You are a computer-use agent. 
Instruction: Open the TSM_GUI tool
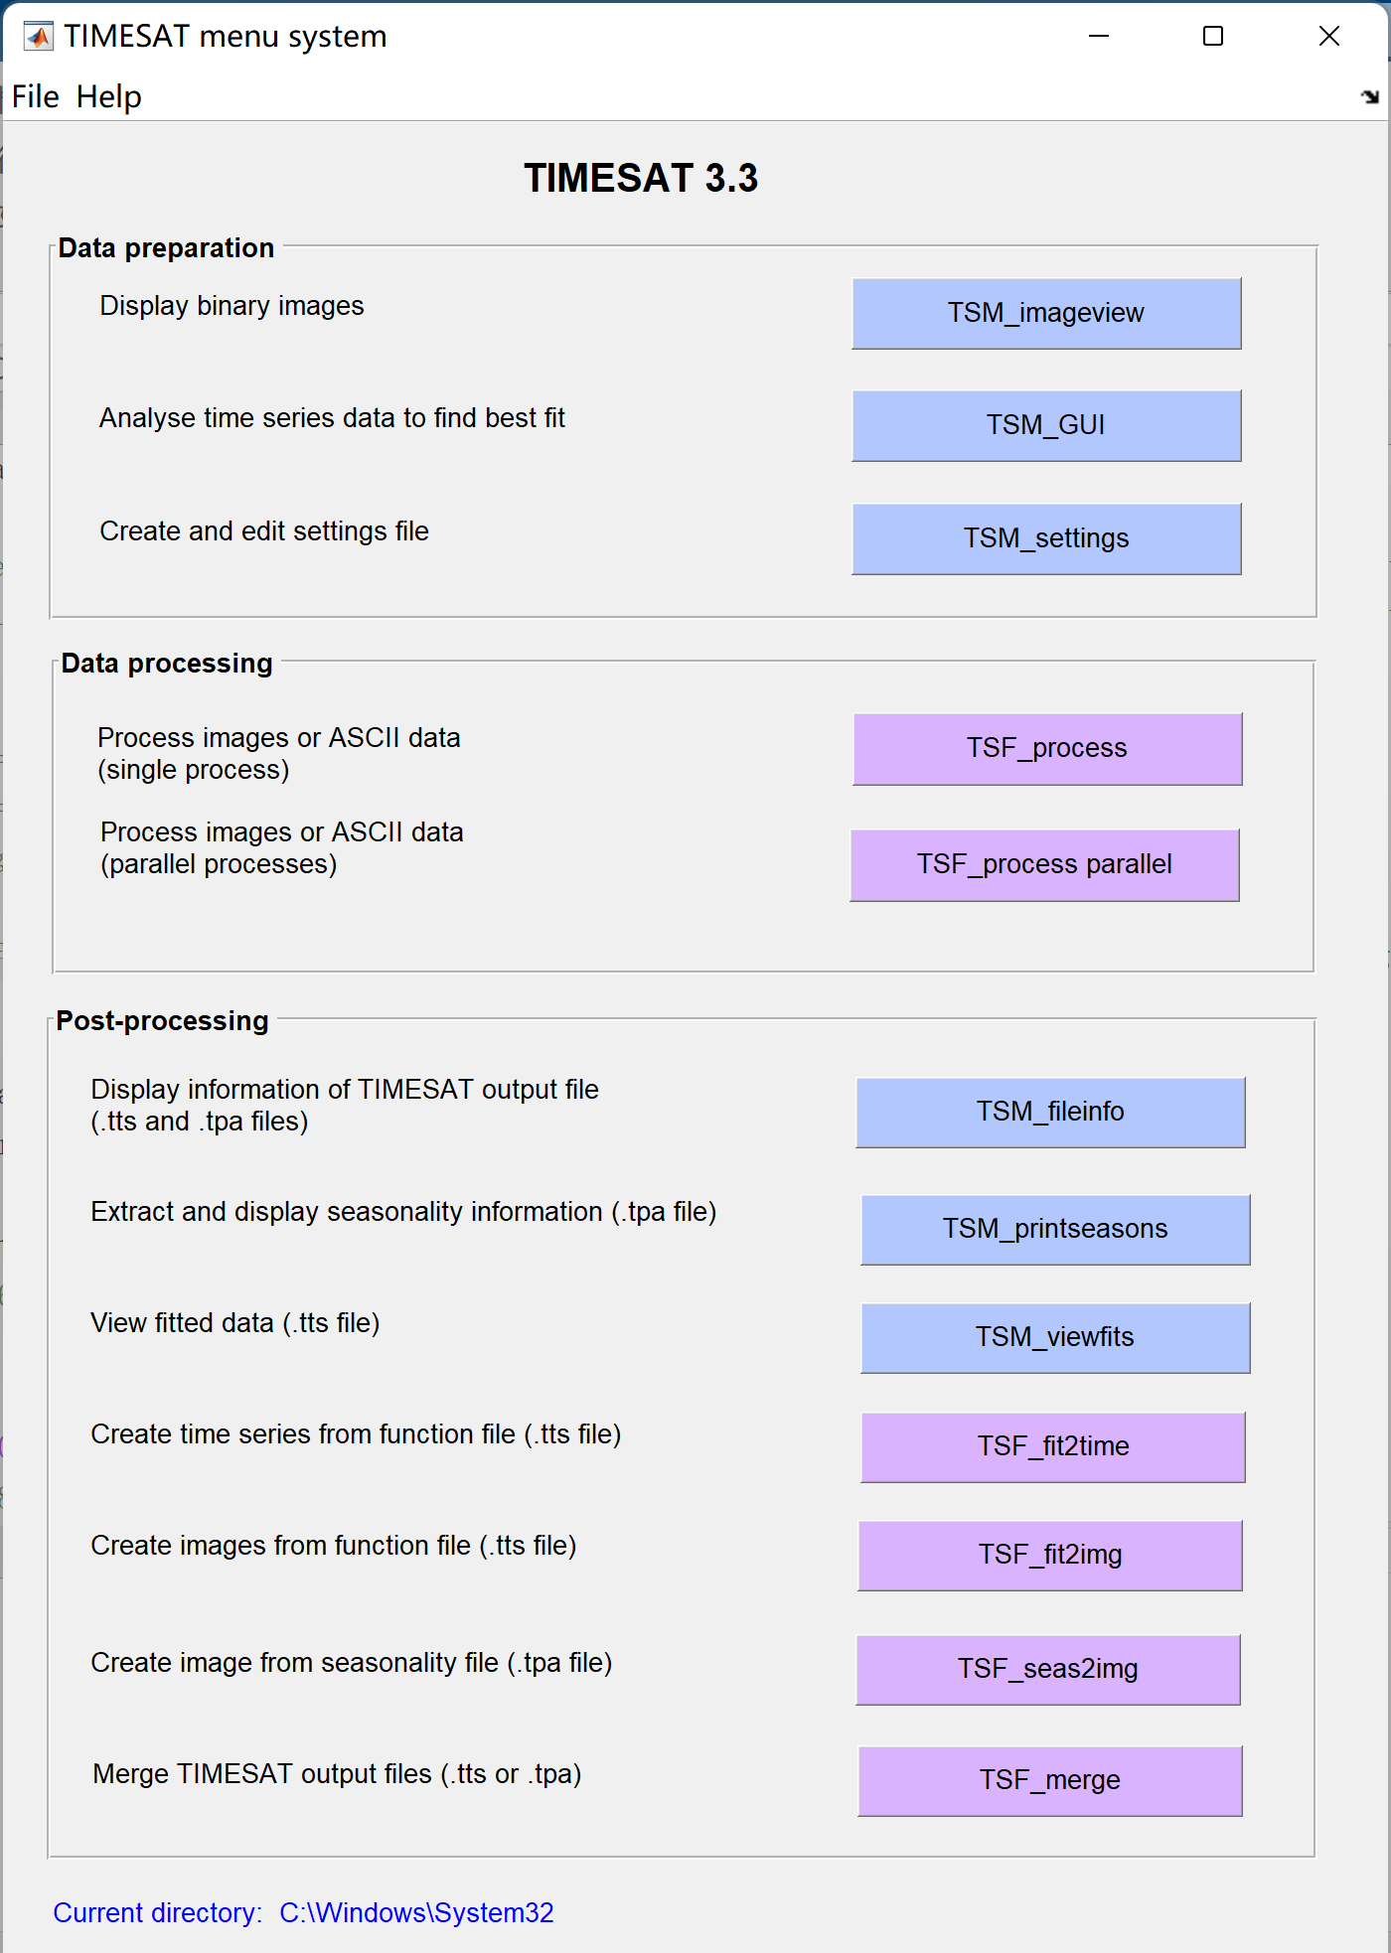[x=1046, y=426]
